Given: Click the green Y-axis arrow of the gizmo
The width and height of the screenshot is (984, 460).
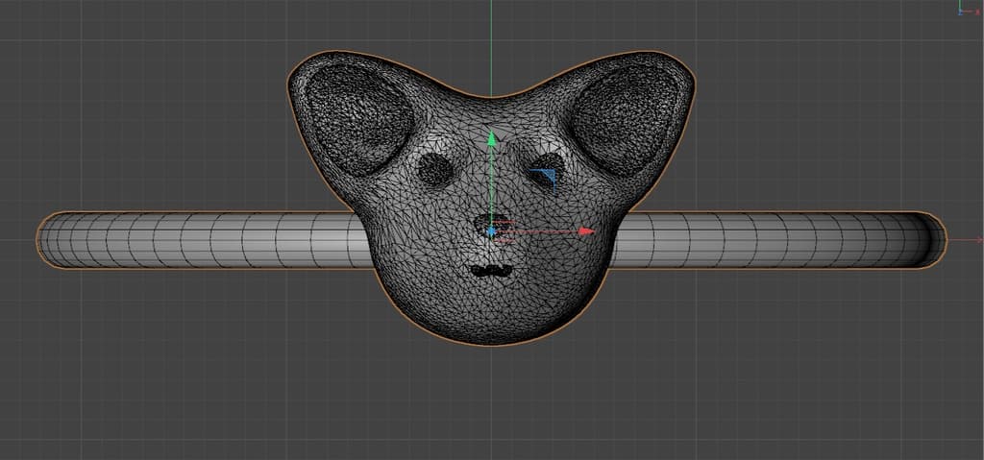Looking at the screenshot, I should pyautogui.click(x=491, y=139).
